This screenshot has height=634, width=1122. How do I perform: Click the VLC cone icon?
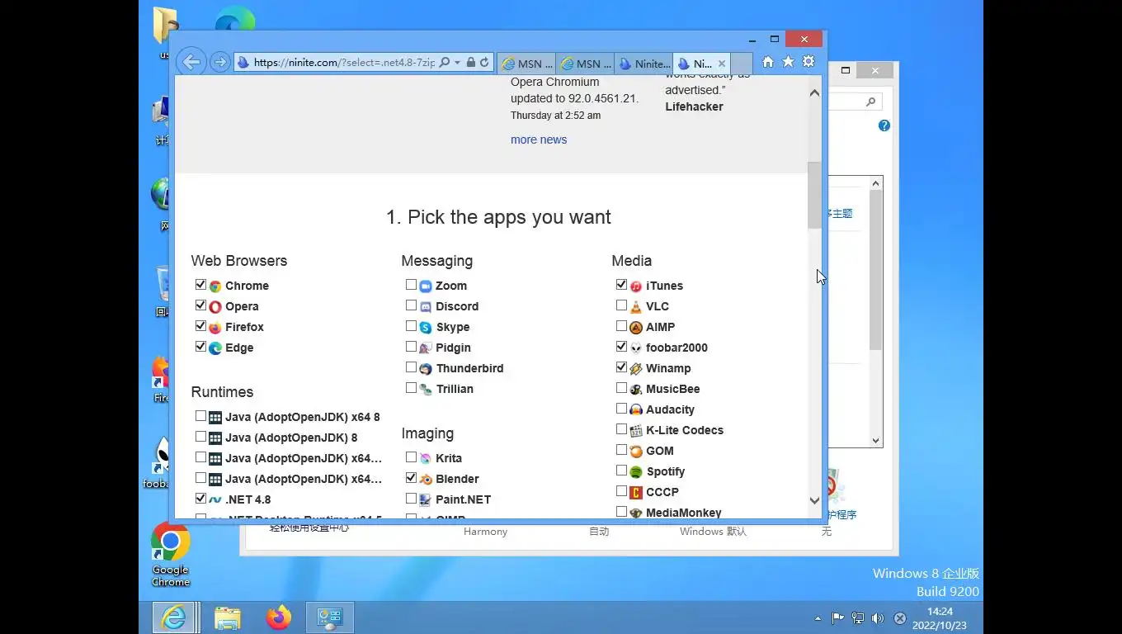click(636, 306)
